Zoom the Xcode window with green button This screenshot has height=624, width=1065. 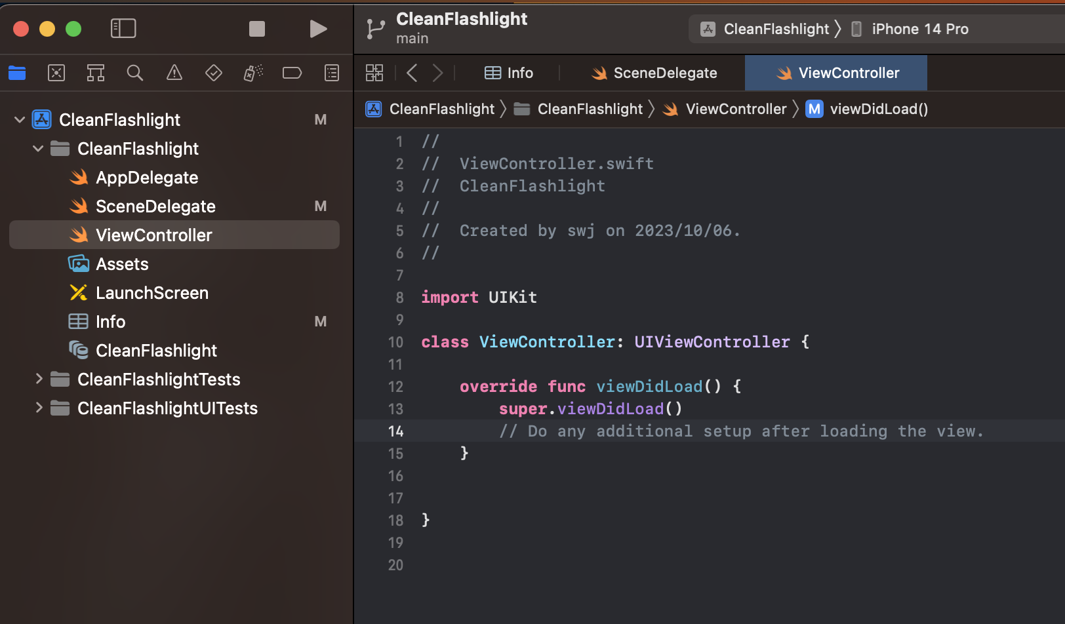pyautogui.click(x=73, y=29)
